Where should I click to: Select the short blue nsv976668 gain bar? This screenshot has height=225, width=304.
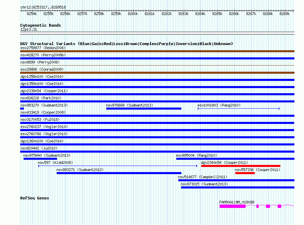pyautogui.click(x=144, y=109)
